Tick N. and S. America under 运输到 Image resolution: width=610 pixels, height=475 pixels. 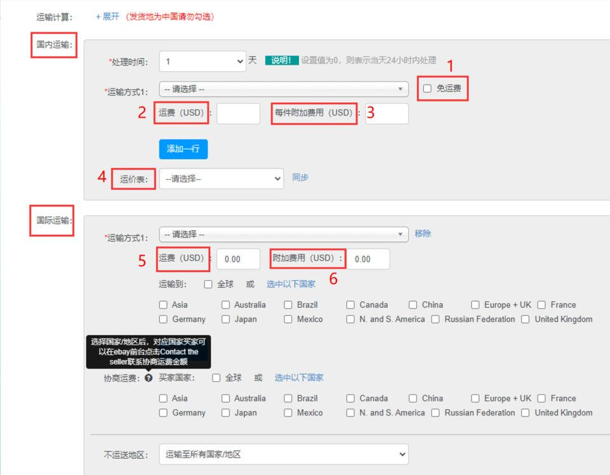pyautogui.click(x=350, y=319)
